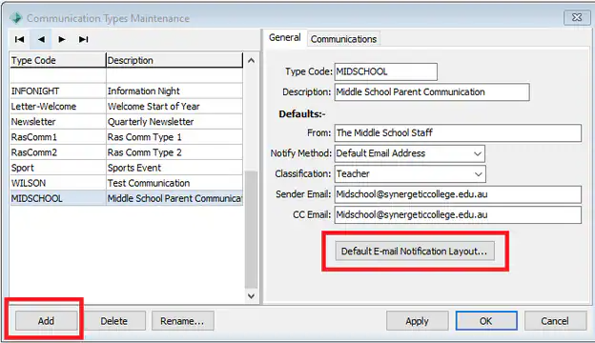Click the Type Code column header
The width and height of the screenshot is (595, 343).
coord(57,60)
